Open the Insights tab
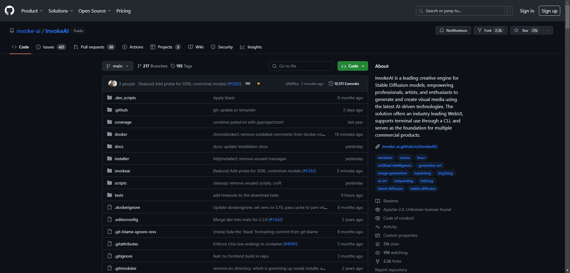The width and height of the screenshot is (570, 273). point(251,47)
